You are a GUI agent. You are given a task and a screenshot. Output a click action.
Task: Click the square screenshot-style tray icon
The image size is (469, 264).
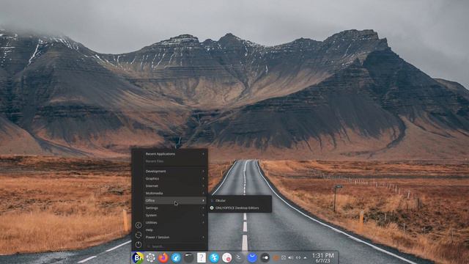(x=284, y=257)
